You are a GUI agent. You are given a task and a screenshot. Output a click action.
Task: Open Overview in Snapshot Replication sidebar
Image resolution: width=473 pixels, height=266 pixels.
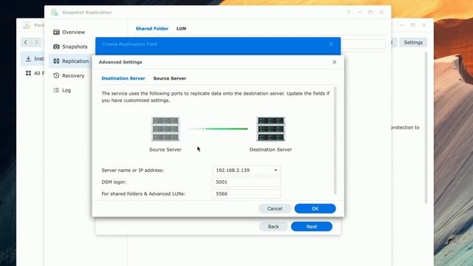click(x=69, y=32)
